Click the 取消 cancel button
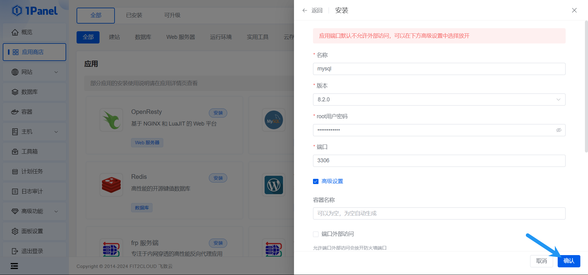This screenshot has width=588, height=275. [541, 261]
